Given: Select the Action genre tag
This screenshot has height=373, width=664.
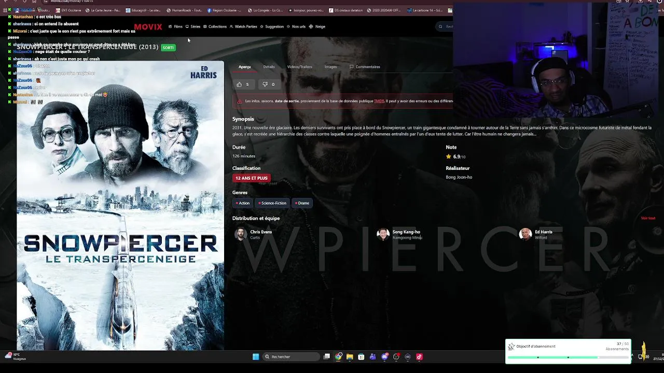Looking at the screenshot, I should pos(242,203).
